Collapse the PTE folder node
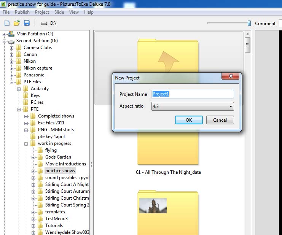282x235 pixels. tap(19, 110)
